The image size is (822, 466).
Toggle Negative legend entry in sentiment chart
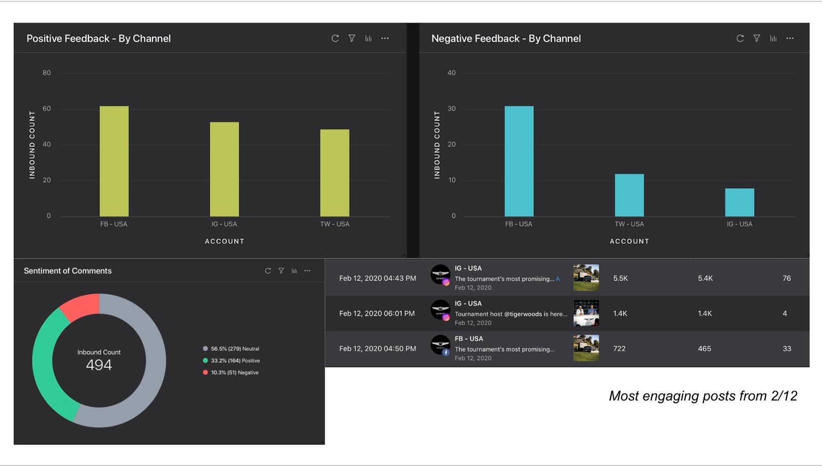[231, 372]
